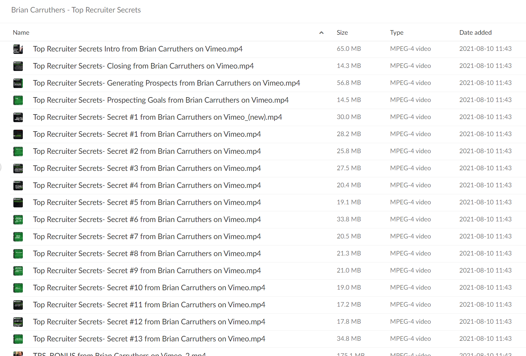Sort files by Name column header
This screenshot has height=356, width=526.
click(21, 33)
